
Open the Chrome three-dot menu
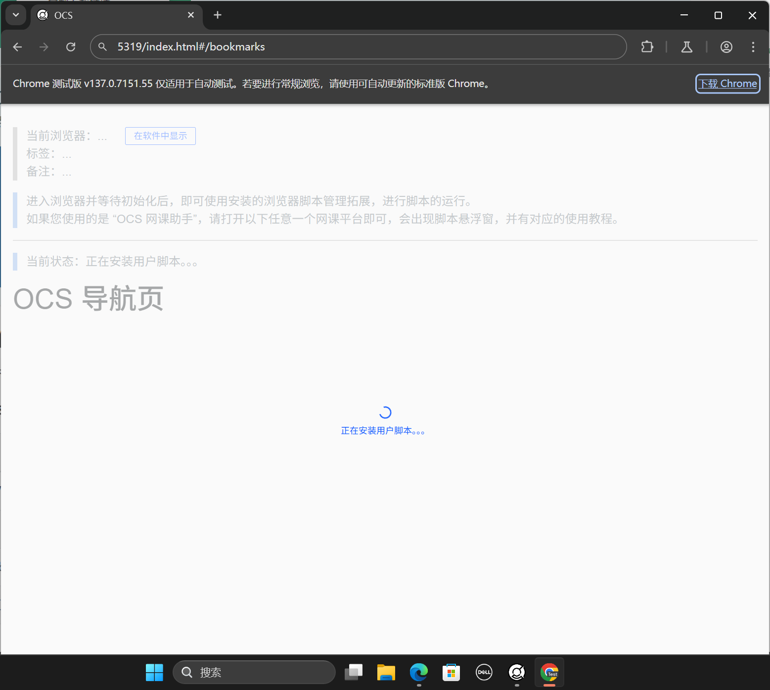point(753,47)
